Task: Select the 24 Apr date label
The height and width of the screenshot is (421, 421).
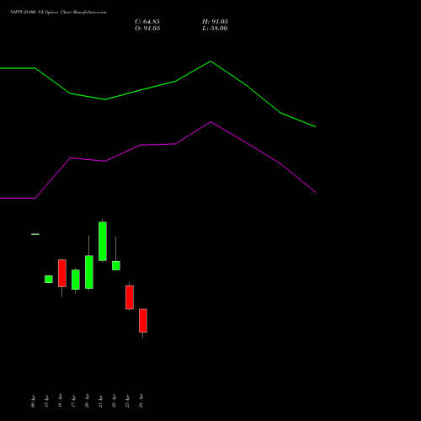Action: click(x=141, y=401)
